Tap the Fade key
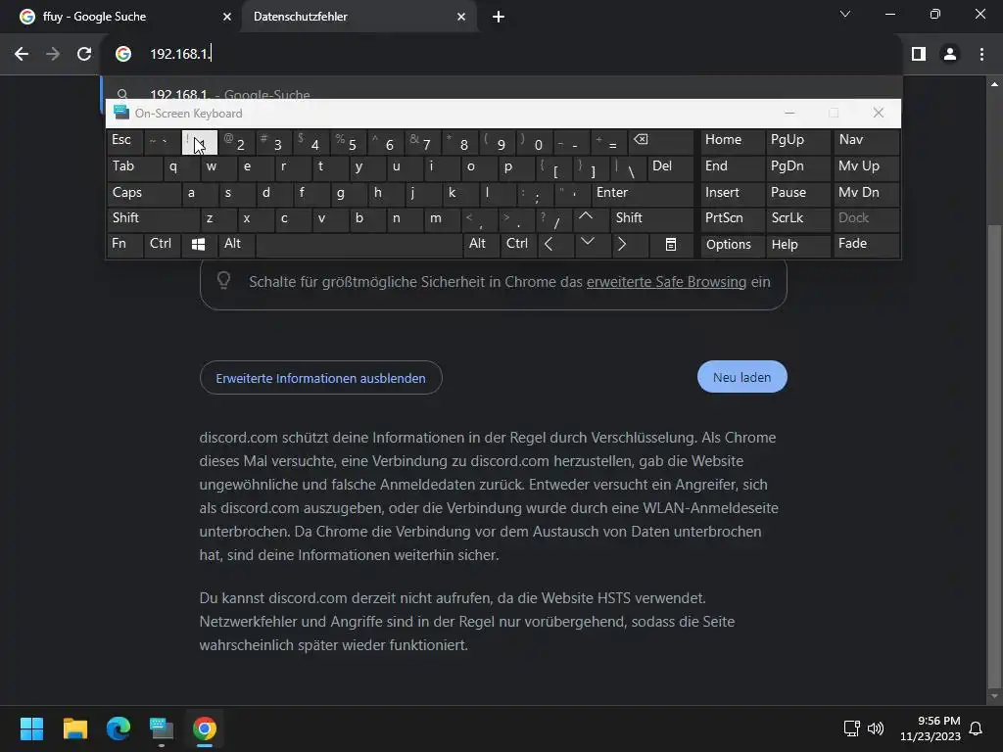Screen dimensions: 1003x752 click(x=866, y=245)
